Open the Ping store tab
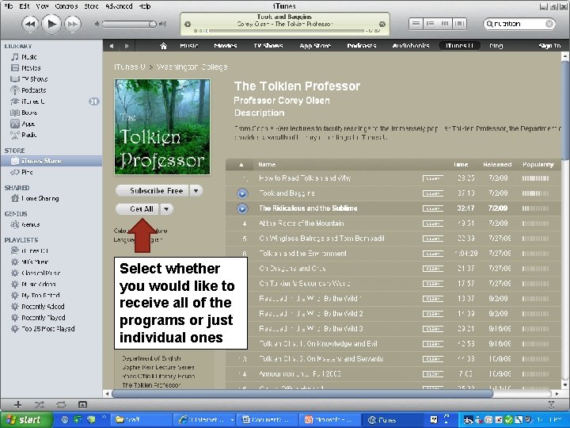The image size is (570, 428). (x=496, y=46)
